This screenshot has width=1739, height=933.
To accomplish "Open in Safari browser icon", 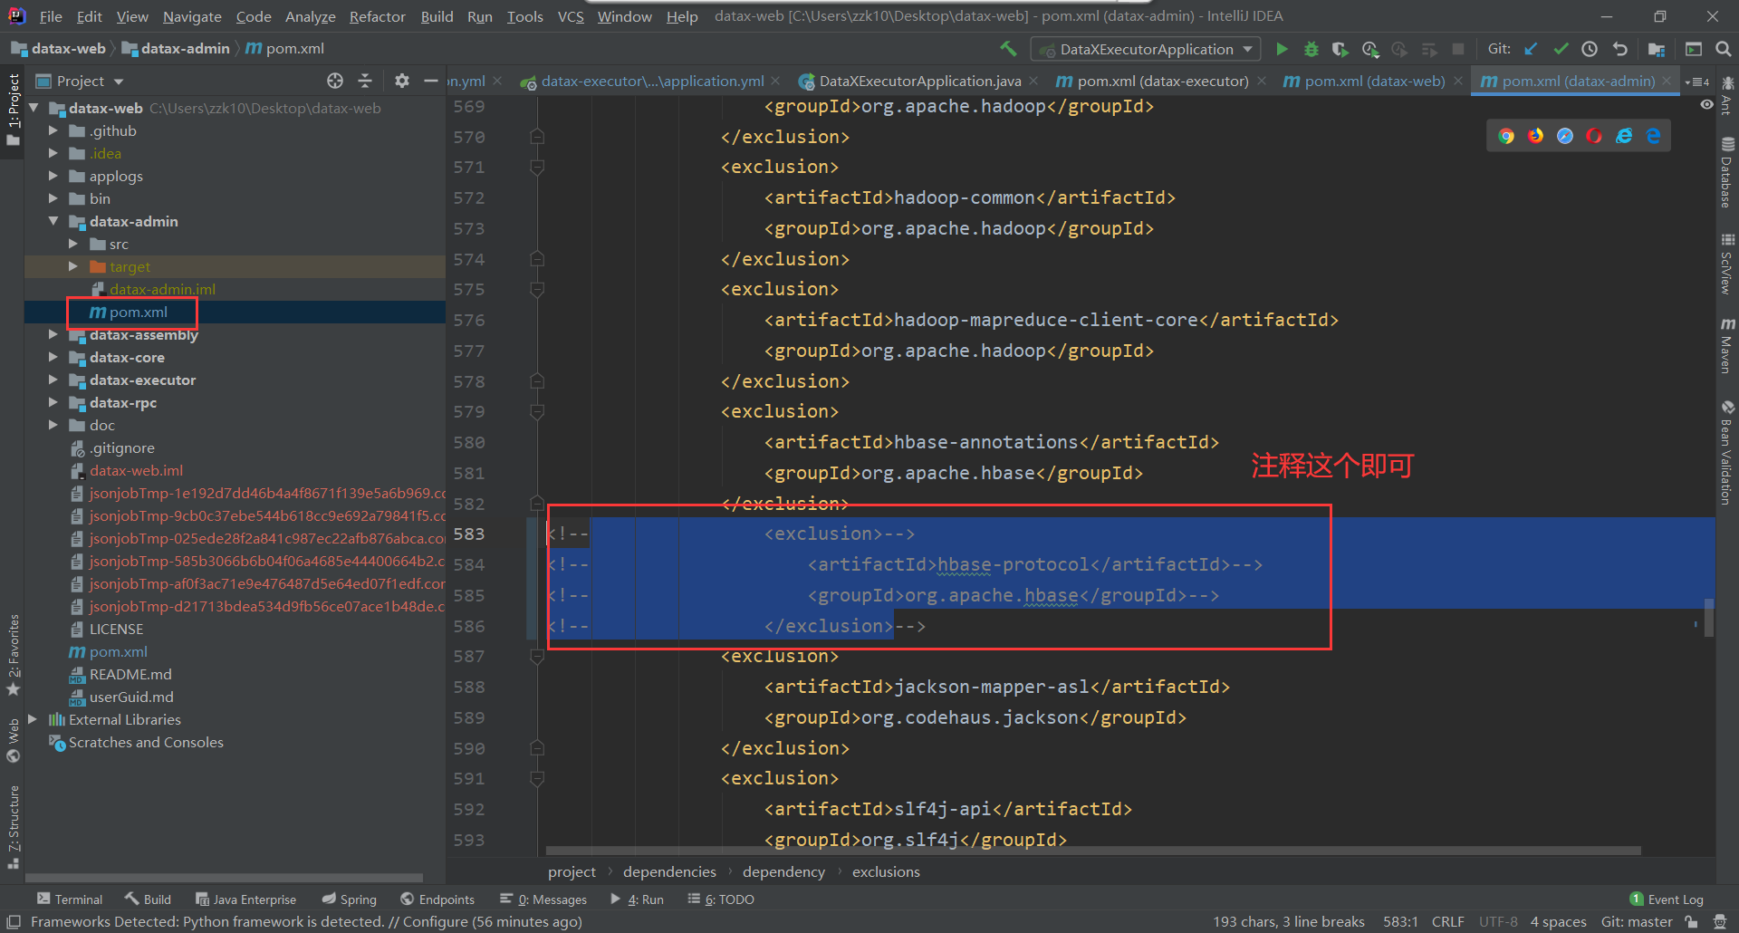I will (x=1565, y=136).
